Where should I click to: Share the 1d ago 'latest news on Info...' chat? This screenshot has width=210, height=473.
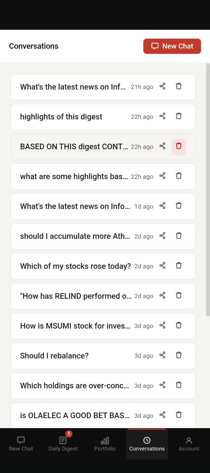[x=162, y=205]
